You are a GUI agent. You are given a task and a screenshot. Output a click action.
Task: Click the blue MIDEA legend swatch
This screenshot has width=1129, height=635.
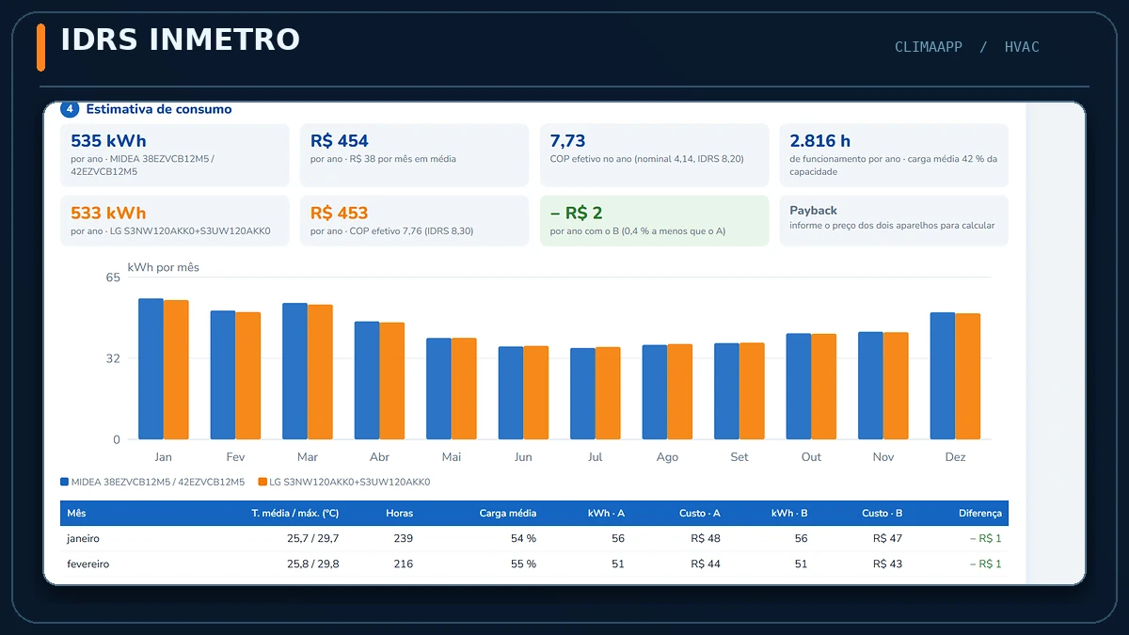64,482
